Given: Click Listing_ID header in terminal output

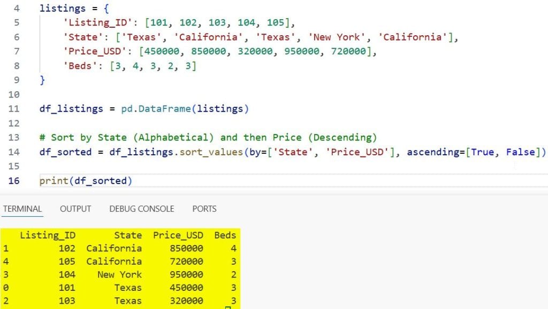Looking at the screenshot, I should tap(48, 235).
